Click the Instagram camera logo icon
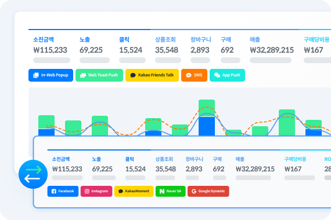Viewport: 331px width, 220px height. tap(87, 191)
